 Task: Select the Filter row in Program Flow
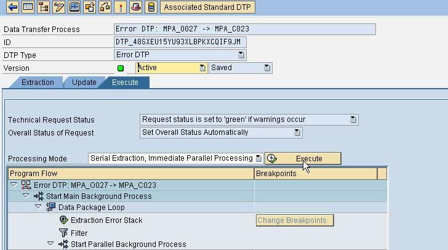(132, 233)
